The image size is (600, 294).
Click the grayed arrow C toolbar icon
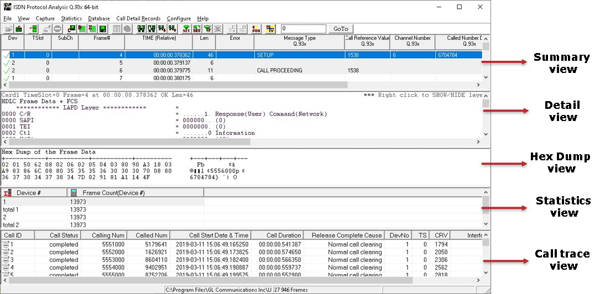(x=232, y=29)
